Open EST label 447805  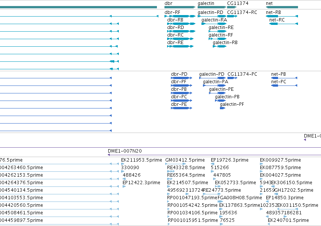[222, 175]
